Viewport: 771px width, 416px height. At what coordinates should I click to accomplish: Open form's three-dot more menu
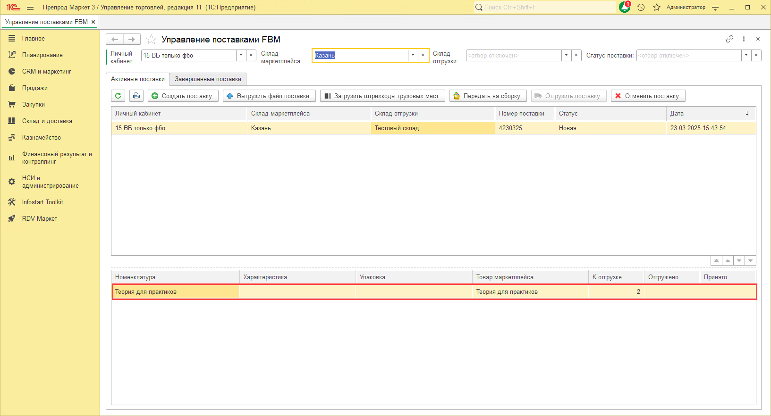click(x=744, y=39)
